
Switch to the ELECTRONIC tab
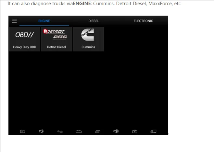coord(143,21)
